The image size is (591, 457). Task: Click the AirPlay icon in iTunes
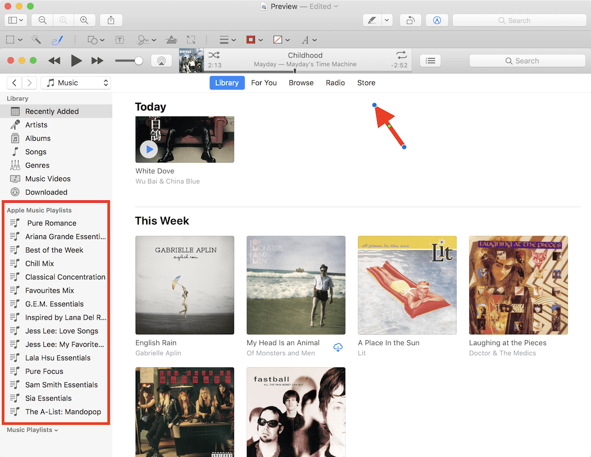point(161,61)
